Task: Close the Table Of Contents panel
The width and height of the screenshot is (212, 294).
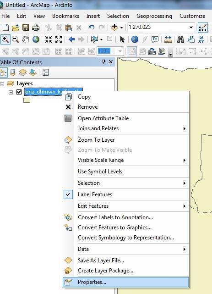Action: [111, 61]
